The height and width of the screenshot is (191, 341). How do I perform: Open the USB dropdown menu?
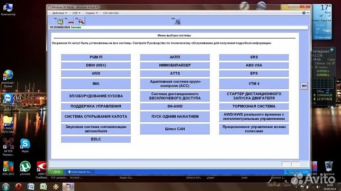tap(76, 13)
